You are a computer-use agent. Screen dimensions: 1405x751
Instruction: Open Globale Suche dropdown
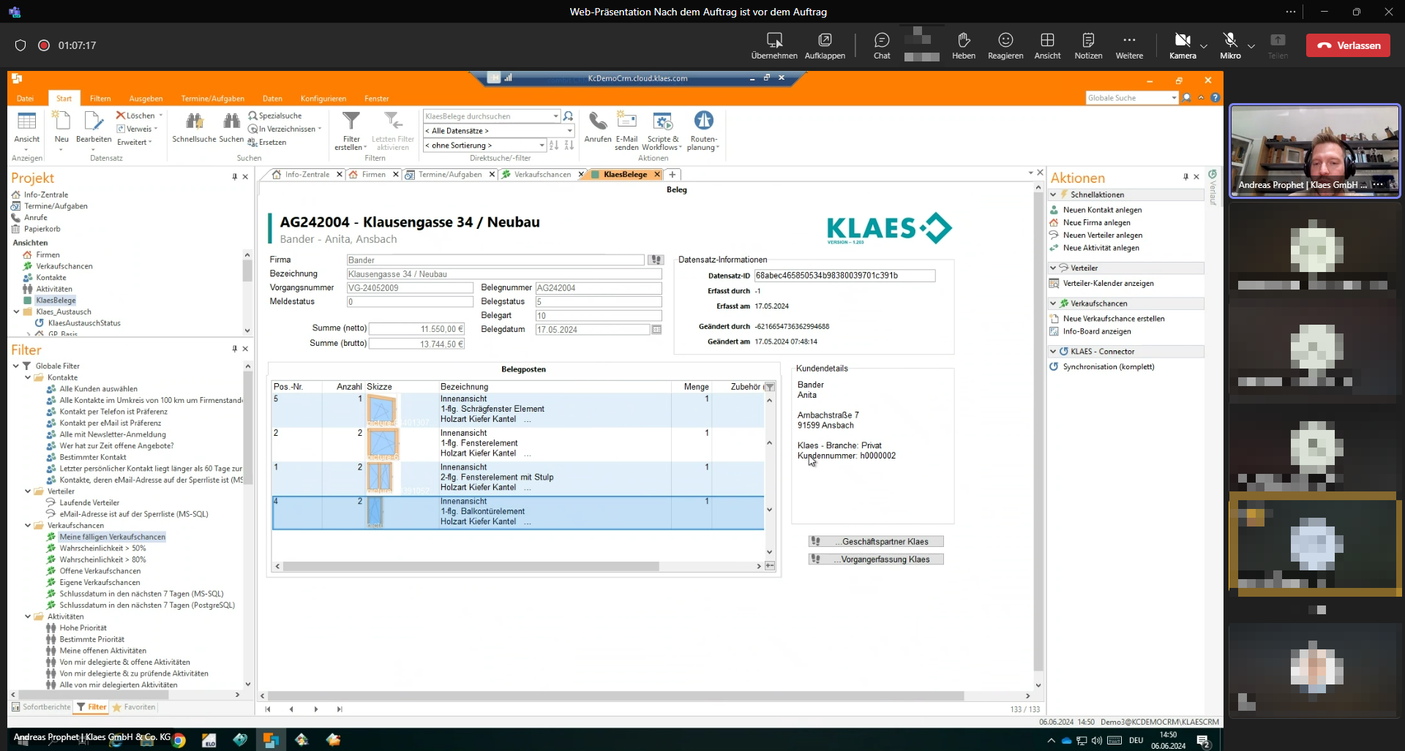[x=1174, y=98]
